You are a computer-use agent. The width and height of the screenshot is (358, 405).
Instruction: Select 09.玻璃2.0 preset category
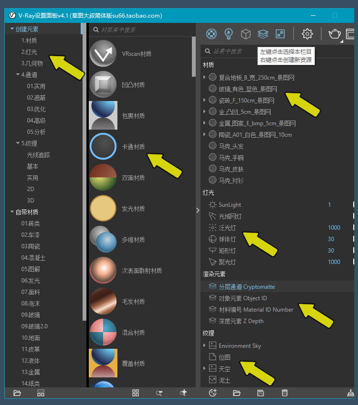pos(34,326)
